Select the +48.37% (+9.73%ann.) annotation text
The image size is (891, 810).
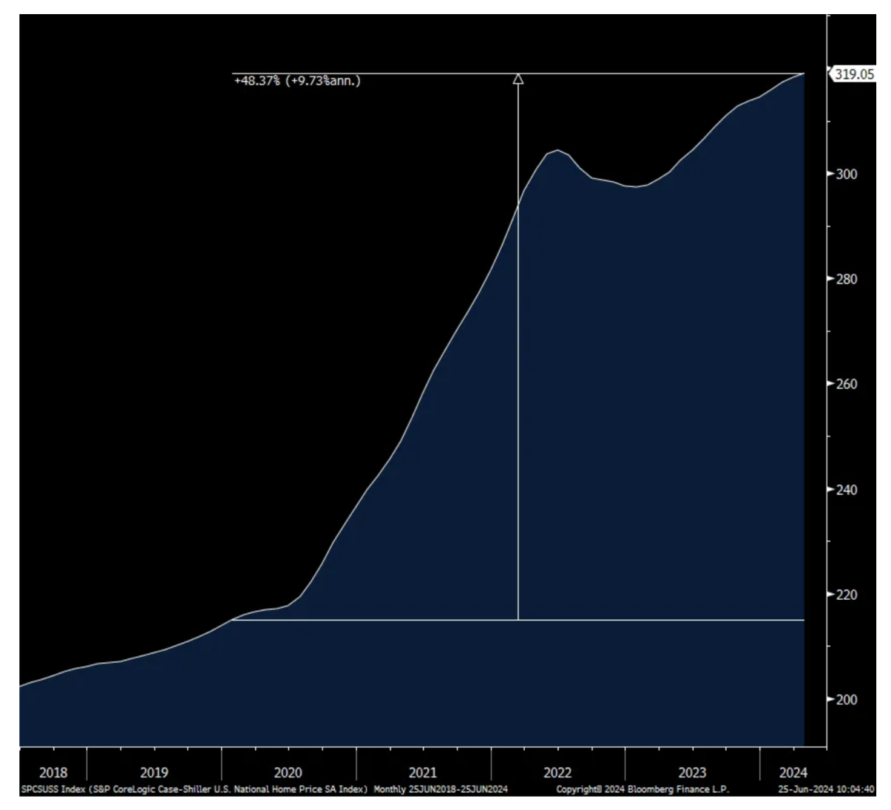(x=297, y=81)
